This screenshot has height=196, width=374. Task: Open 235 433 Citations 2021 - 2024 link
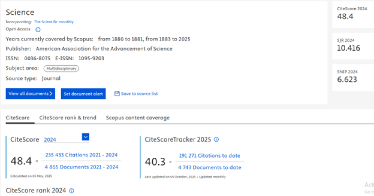81,155
